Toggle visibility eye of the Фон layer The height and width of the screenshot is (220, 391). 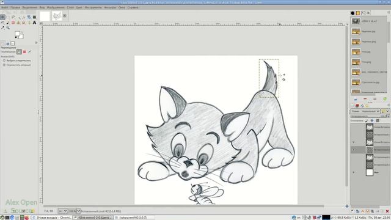point(354,172)
